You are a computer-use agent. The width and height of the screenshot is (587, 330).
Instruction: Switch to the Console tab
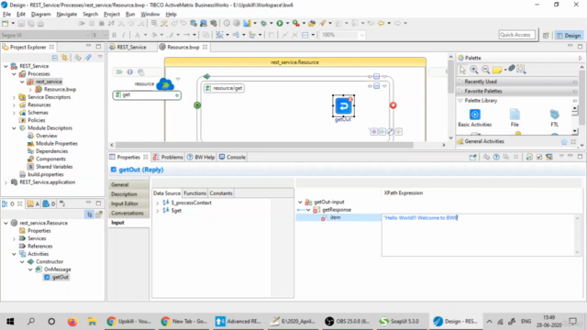tap(232, 157)
